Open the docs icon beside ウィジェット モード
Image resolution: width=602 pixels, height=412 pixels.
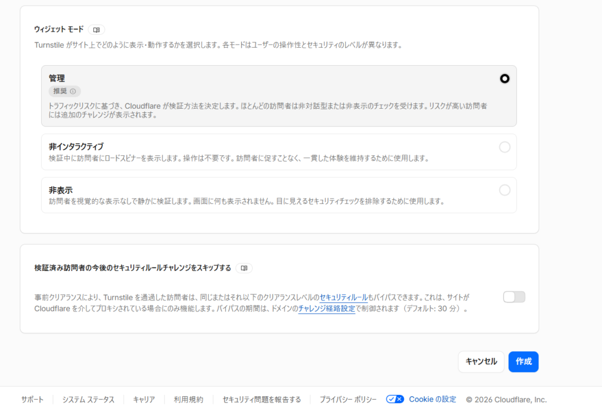[x=96, y=29]
